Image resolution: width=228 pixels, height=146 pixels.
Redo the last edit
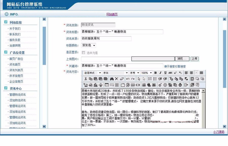[x=133, y=79]
